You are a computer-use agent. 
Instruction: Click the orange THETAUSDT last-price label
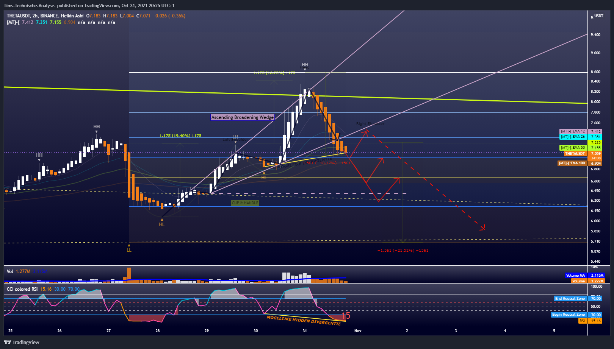point(575,154)
